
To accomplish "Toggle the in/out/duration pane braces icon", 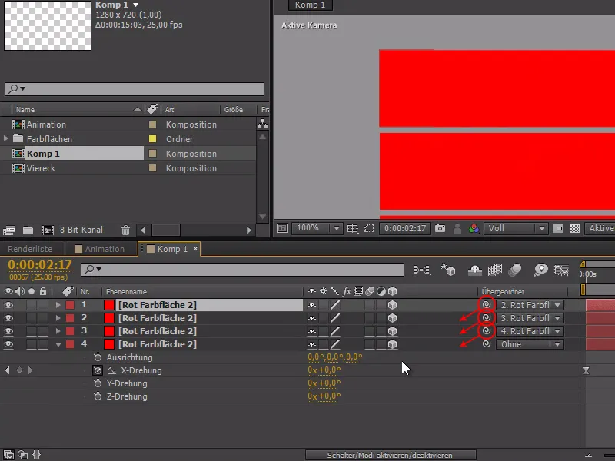I will tap(36, 455).
